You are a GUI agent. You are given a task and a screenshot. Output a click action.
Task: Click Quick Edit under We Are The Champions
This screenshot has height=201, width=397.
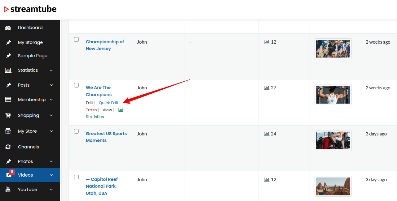(x=108, y=103)
